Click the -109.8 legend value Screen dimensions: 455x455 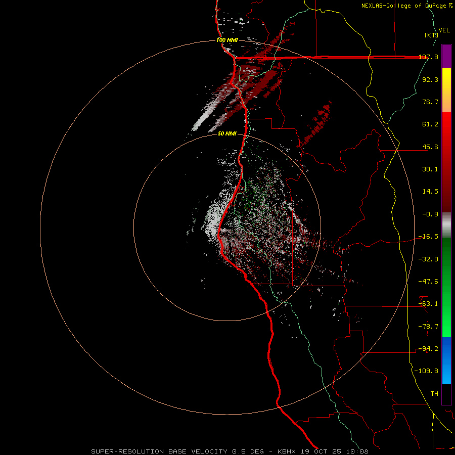[x=426, y=371]
